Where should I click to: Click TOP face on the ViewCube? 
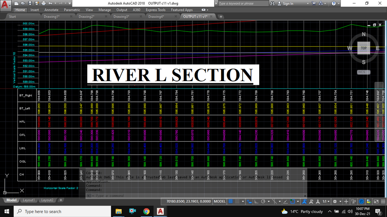click(x=364, y=48)
